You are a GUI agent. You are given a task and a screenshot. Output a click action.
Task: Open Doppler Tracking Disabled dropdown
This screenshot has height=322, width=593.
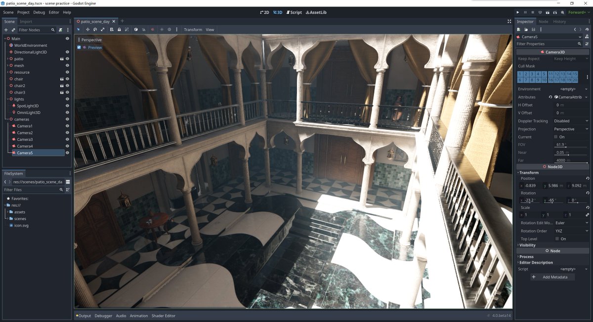[x=571, y=121]
